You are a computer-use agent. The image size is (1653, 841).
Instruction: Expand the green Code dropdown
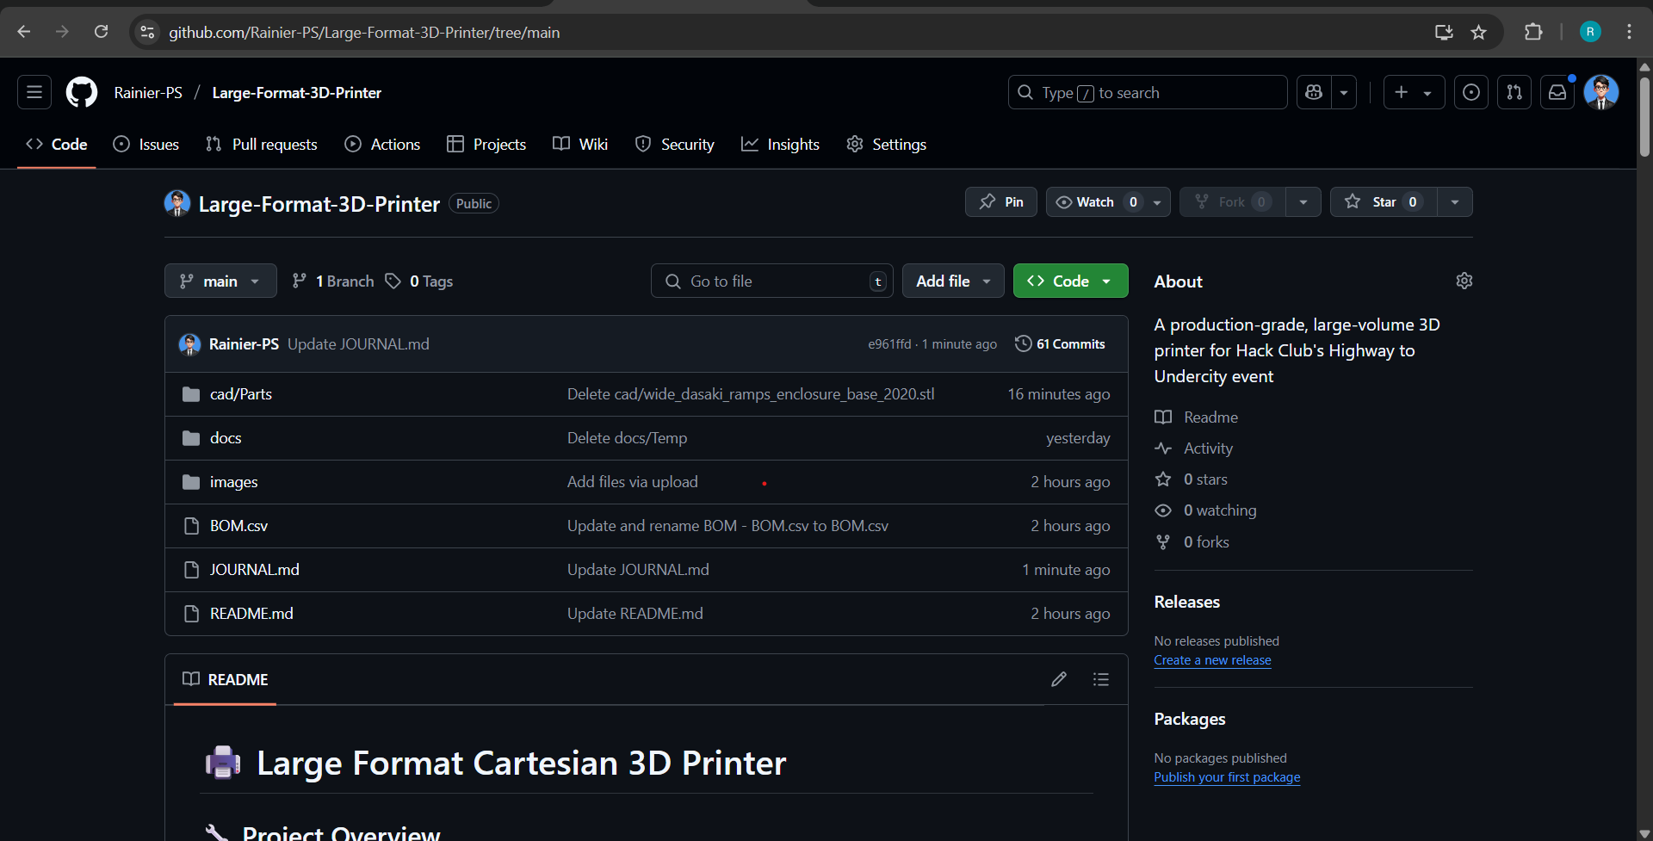1070,281
